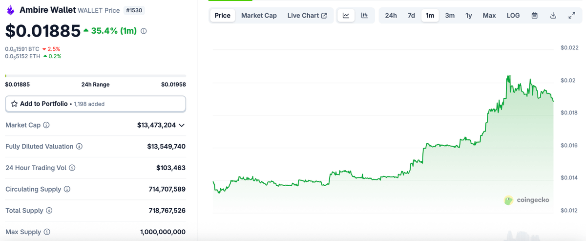The image size is (586, 241).
Task: Click the star icon in Add to Portfolio
Action: [x=14, y=104]
